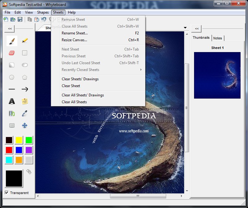Pick the green palette color
This screenshot has width=248, height=208.
[x=29, y=140]
